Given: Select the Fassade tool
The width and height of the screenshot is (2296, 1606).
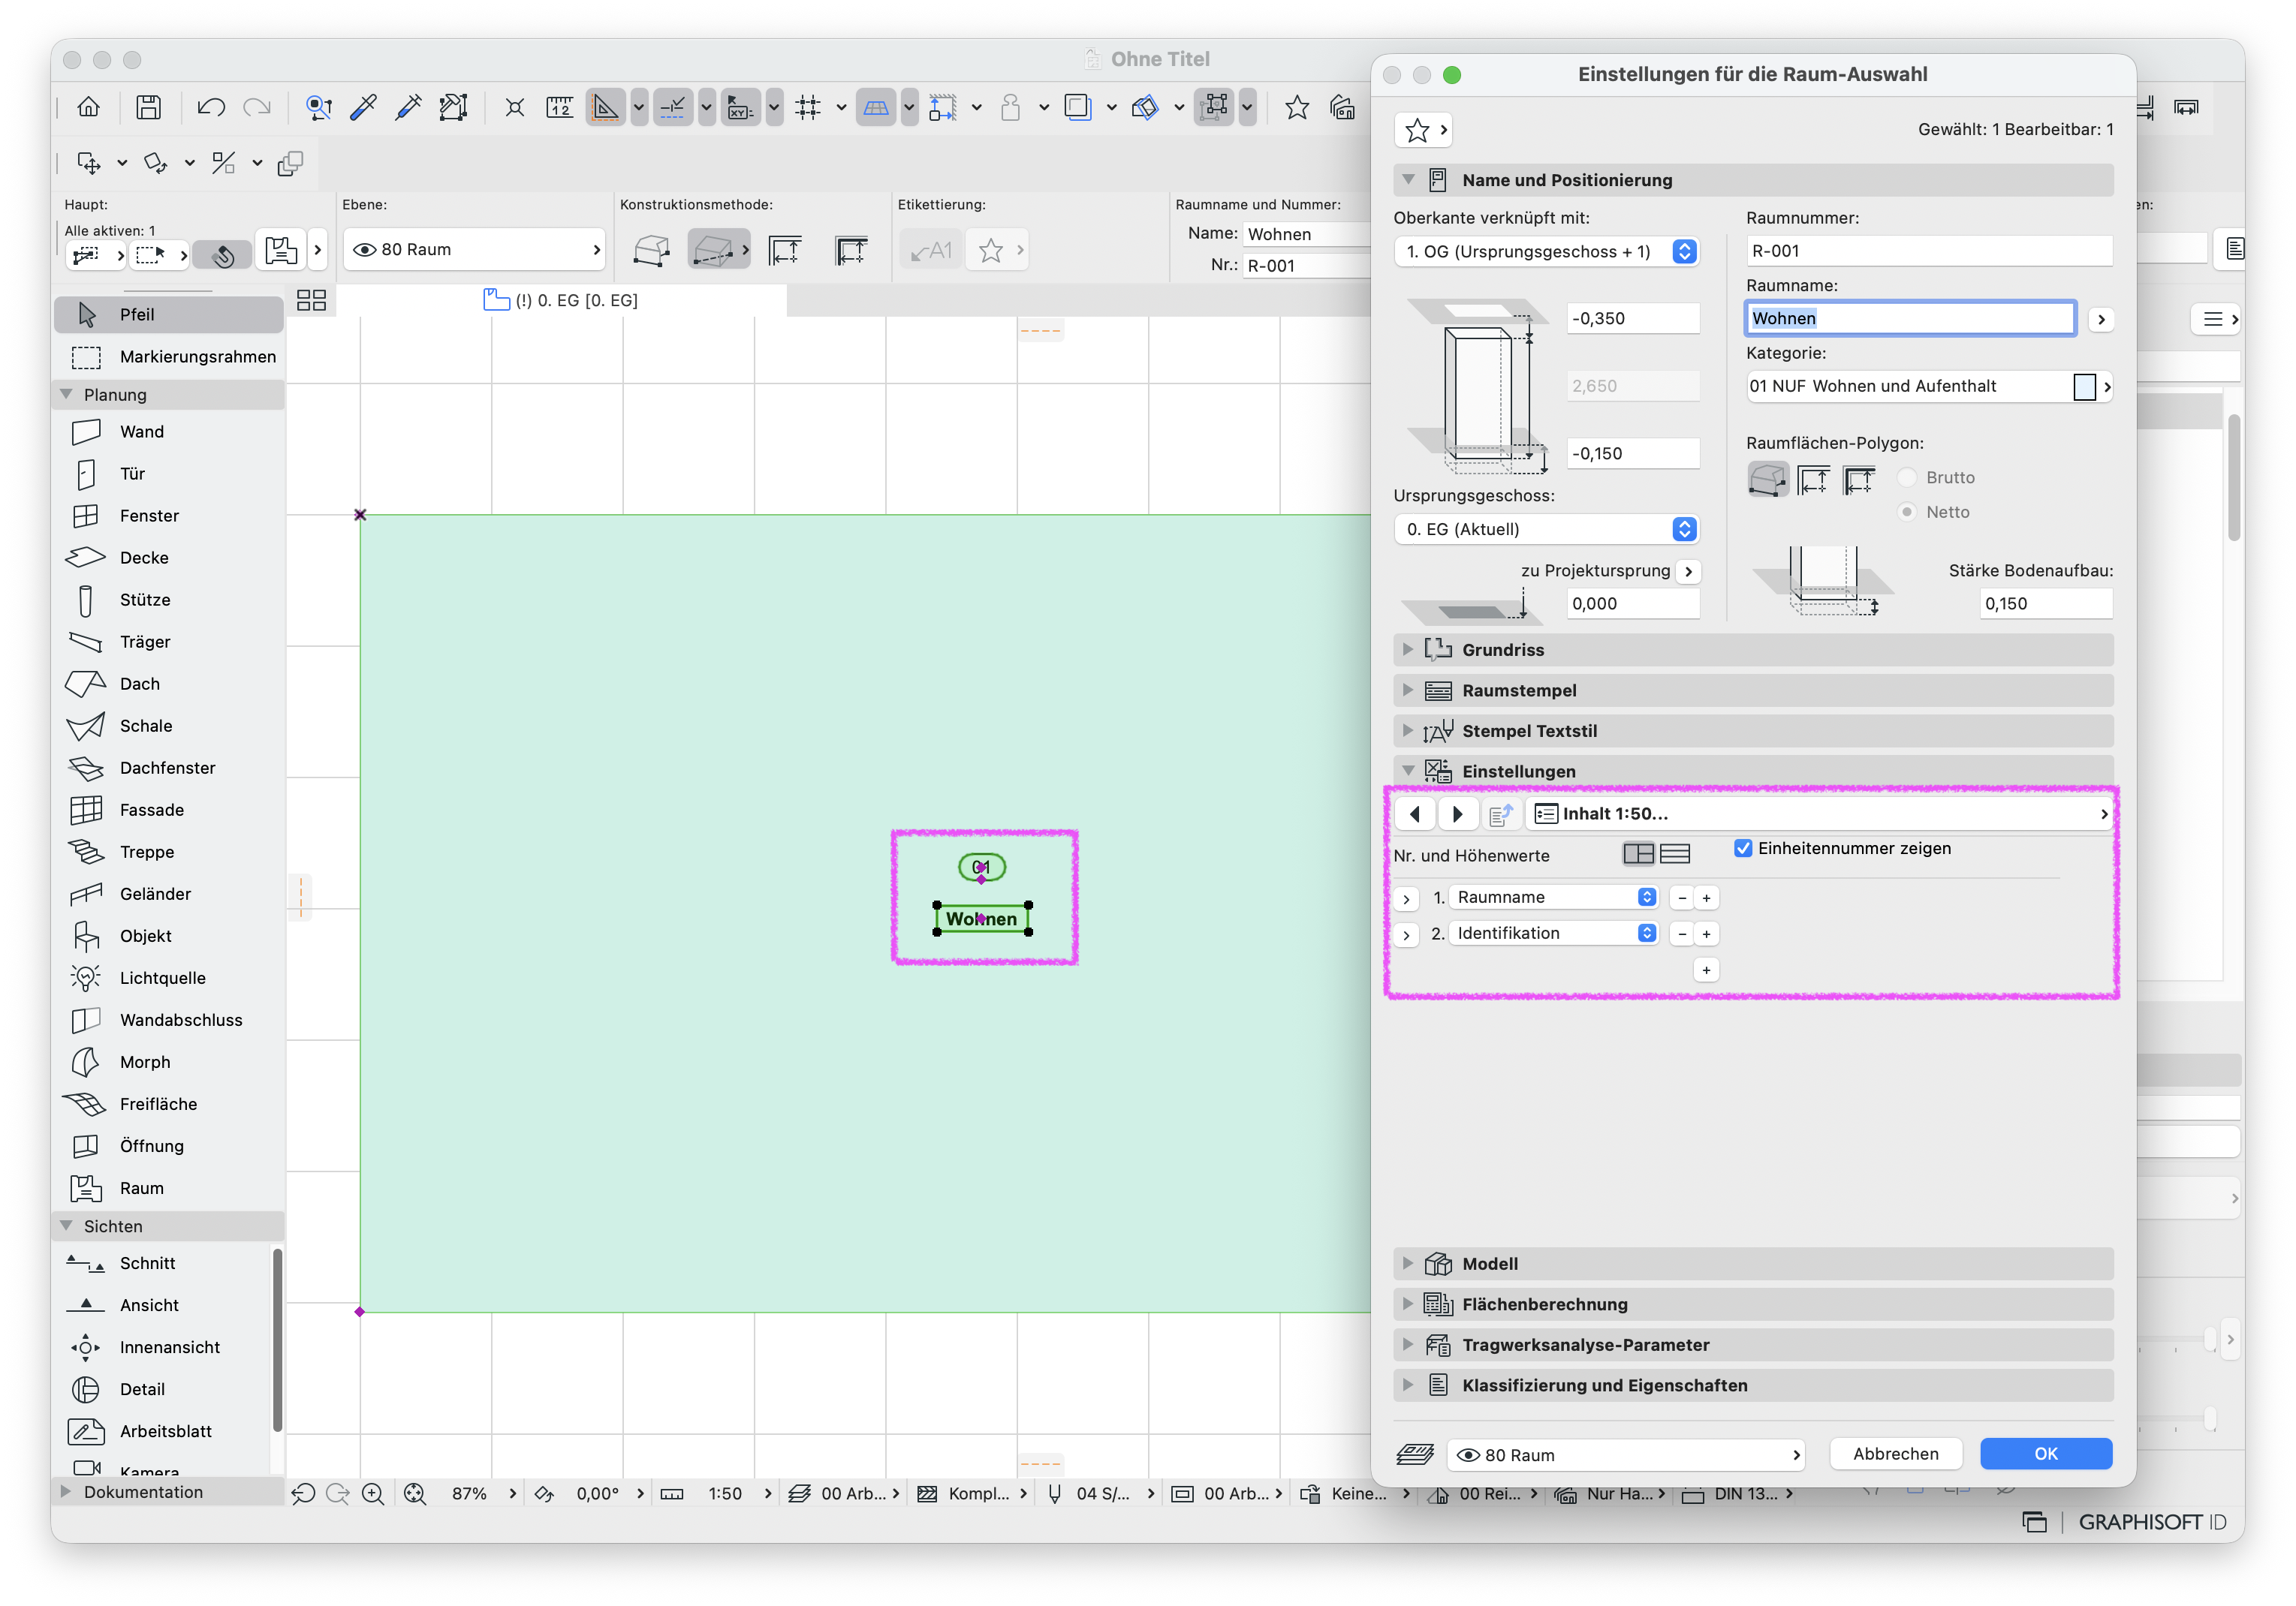Looking at the screenshot, I should tap(168, 810).
